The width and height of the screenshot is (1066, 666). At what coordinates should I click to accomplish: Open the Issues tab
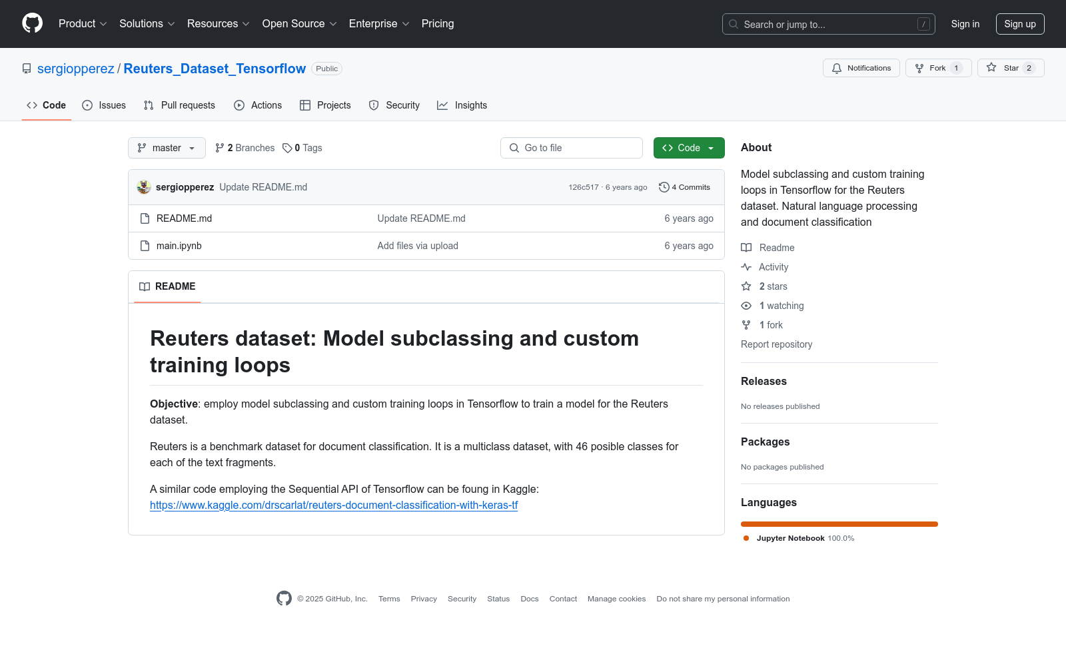point(104,105)
